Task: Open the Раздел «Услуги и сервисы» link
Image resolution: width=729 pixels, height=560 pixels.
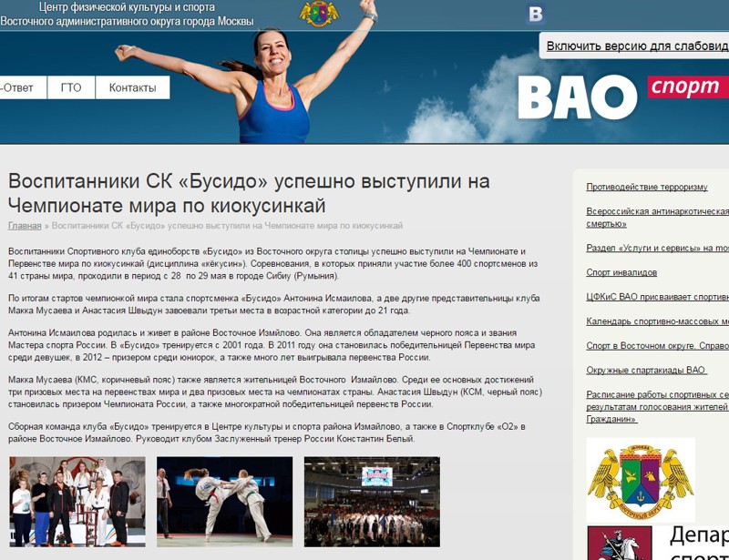Action: pyautogui.click(x=657, y=248)
